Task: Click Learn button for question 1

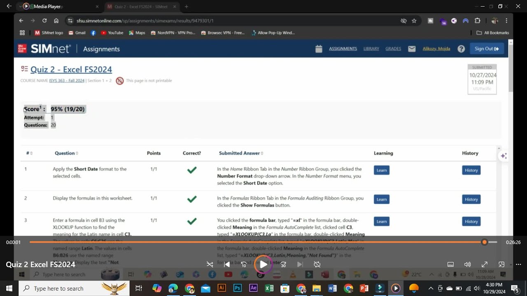Action: point(382,170)
